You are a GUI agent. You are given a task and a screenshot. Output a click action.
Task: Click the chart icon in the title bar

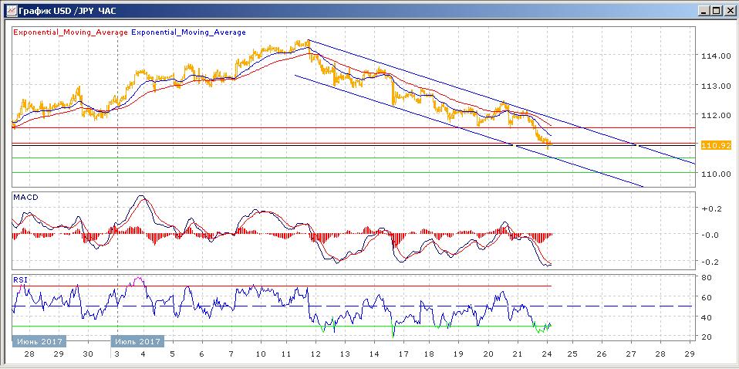pyautogui.click(x=8, y=10)
